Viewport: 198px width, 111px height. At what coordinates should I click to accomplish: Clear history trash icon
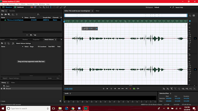[x=60, y=101]
